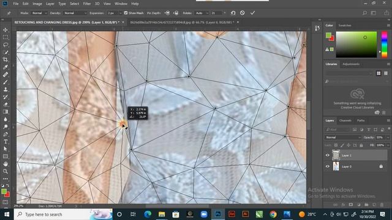Toggle lock transparent pixels
This screenshot has height=220, width=392.
[x=336, y=145]
